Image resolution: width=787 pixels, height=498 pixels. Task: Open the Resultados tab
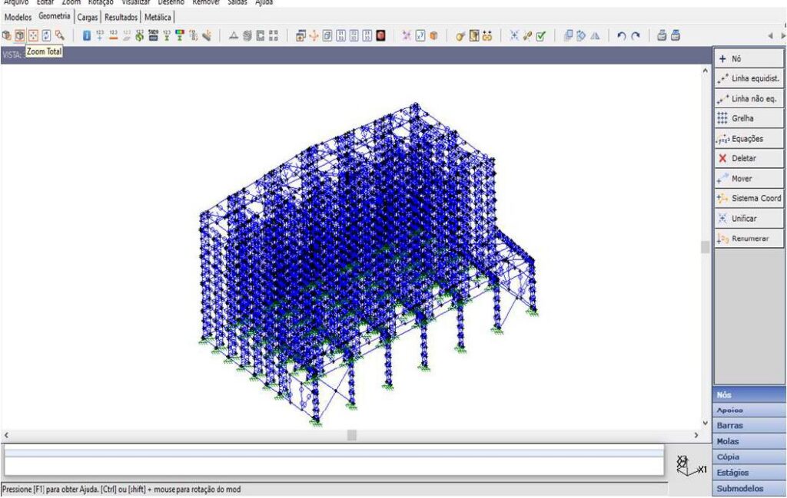tap(121, 17)
